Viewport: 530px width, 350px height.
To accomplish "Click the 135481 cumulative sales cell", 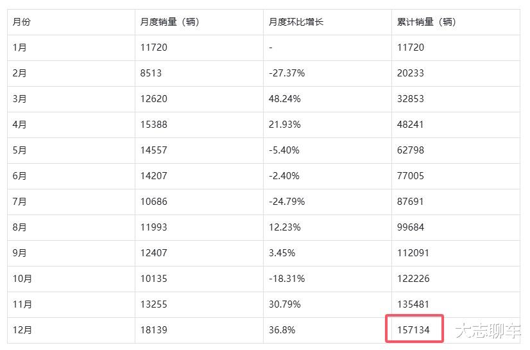I will pyautogui.click(x=413, y=304).
